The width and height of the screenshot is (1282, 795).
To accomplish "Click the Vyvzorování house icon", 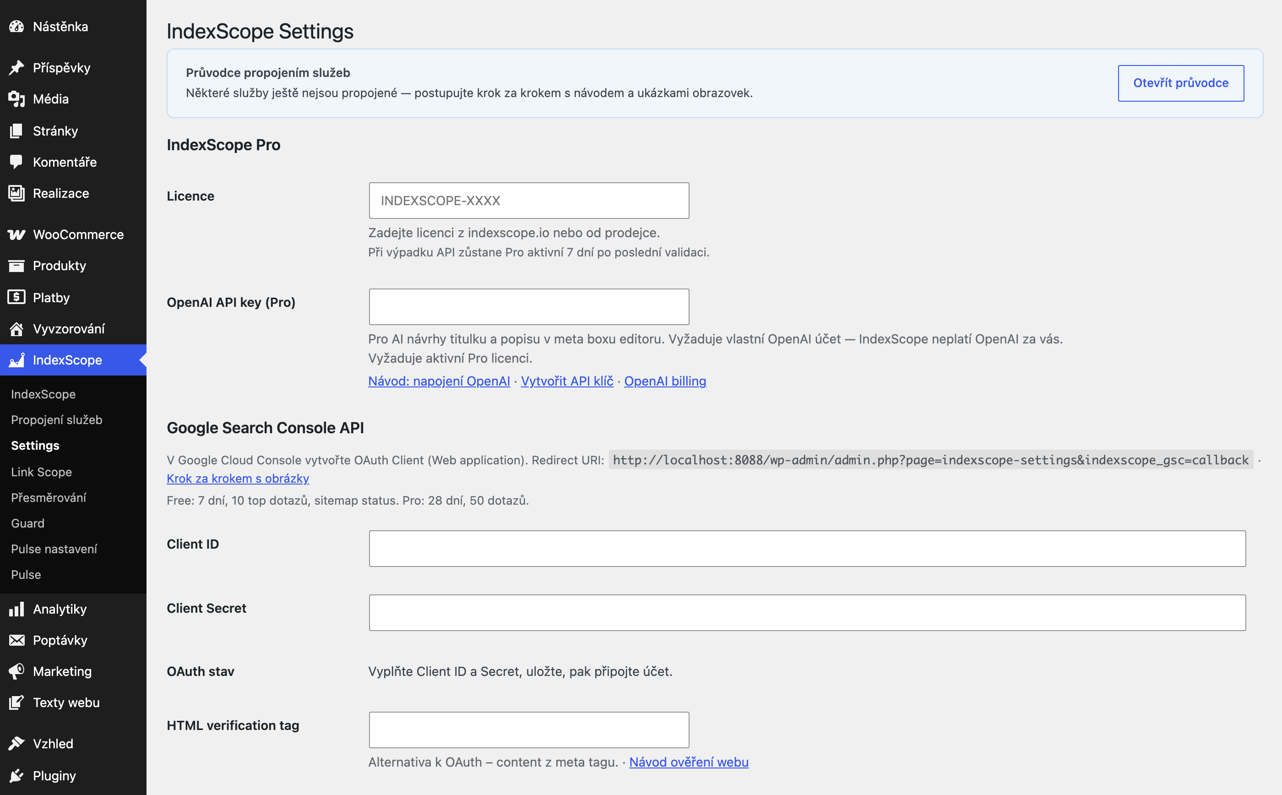I will 16,329.
